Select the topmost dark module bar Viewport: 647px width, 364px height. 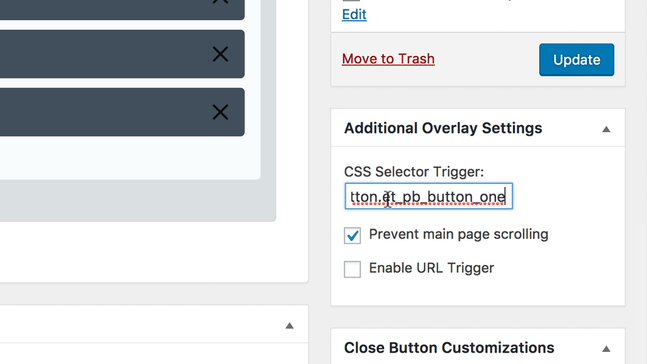(101, 8)
